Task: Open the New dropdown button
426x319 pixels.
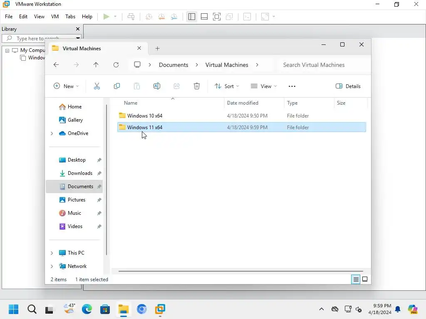Action: point(66,86)
